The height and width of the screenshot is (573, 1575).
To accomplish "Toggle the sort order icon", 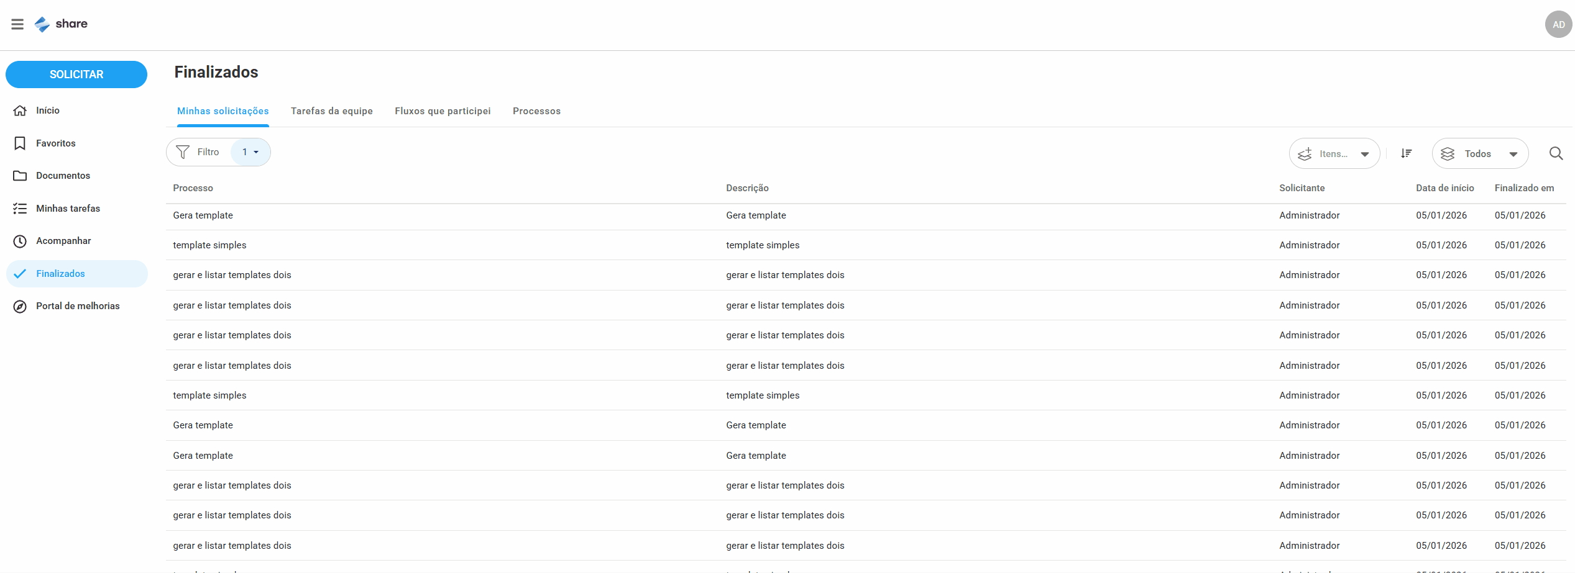I will (1407, 153).
